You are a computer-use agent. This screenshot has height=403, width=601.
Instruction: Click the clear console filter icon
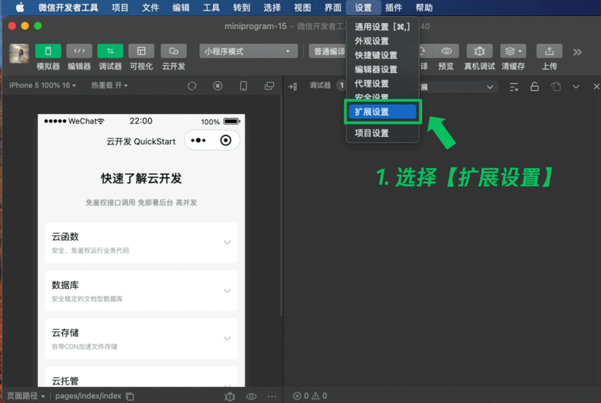coord(514,87)
